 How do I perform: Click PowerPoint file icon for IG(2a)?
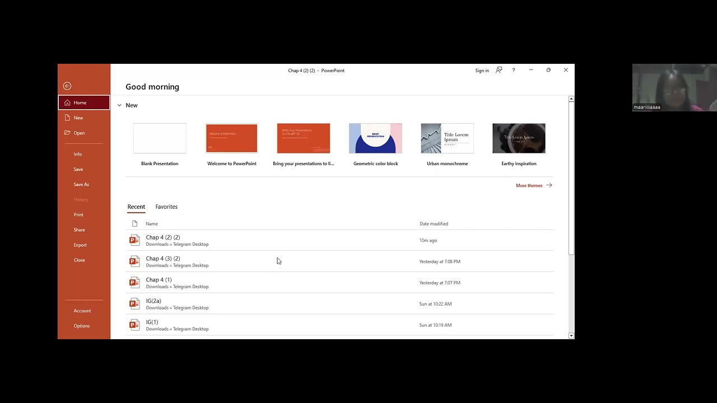[134, 304]
